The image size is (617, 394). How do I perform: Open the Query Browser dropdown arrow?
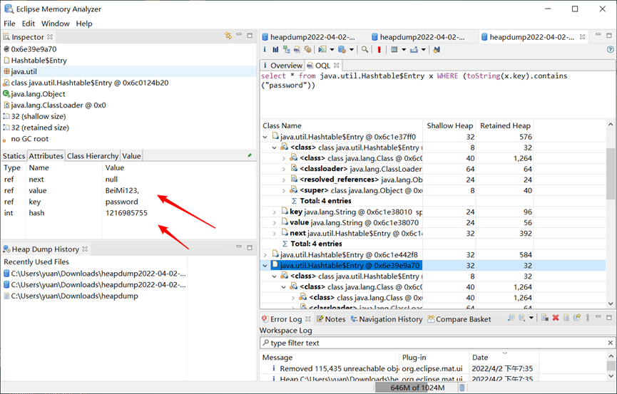[x=352, y=50]
